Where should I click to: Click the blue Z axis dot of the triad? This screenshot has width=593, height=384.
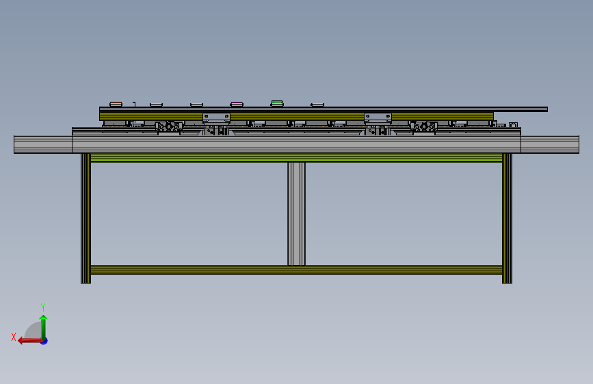tap(44, 342)
